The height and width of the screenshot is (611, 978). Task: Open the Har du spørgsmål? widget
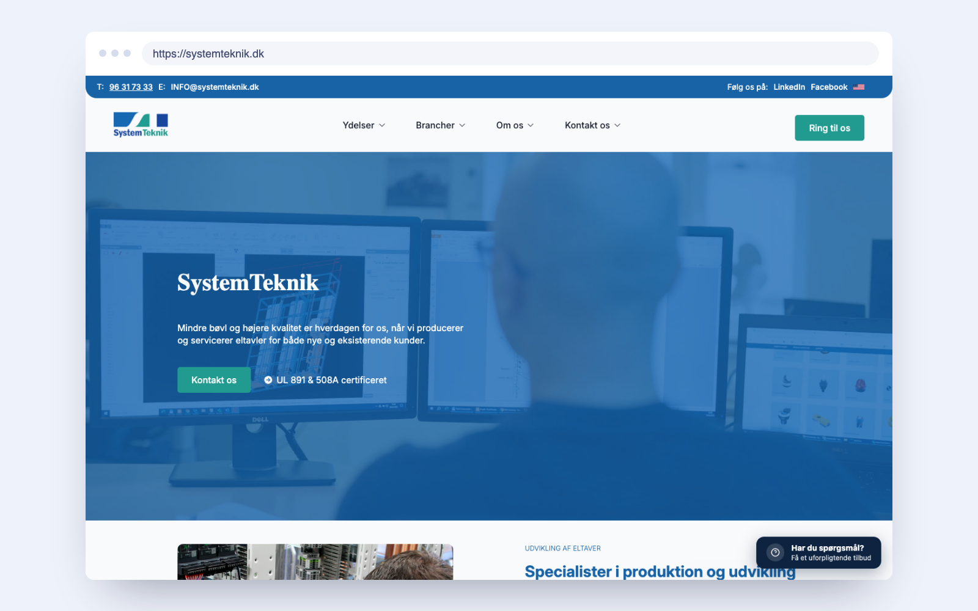(x=818, y=553)
